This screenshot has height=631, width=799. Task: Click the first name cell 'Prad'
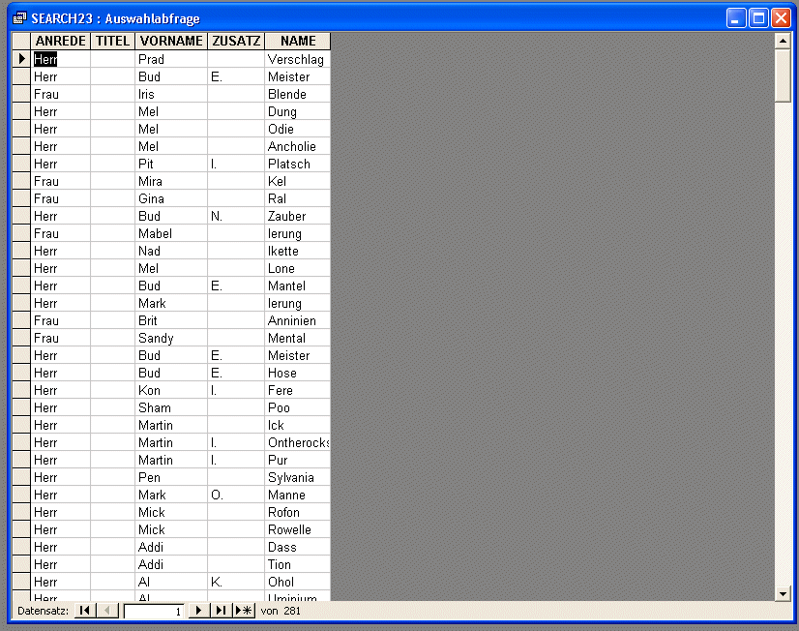click(171, 59)
